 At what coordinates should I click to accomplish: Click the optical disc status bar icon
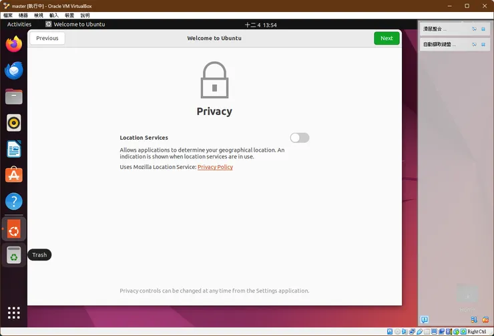[x=397, y=331]
